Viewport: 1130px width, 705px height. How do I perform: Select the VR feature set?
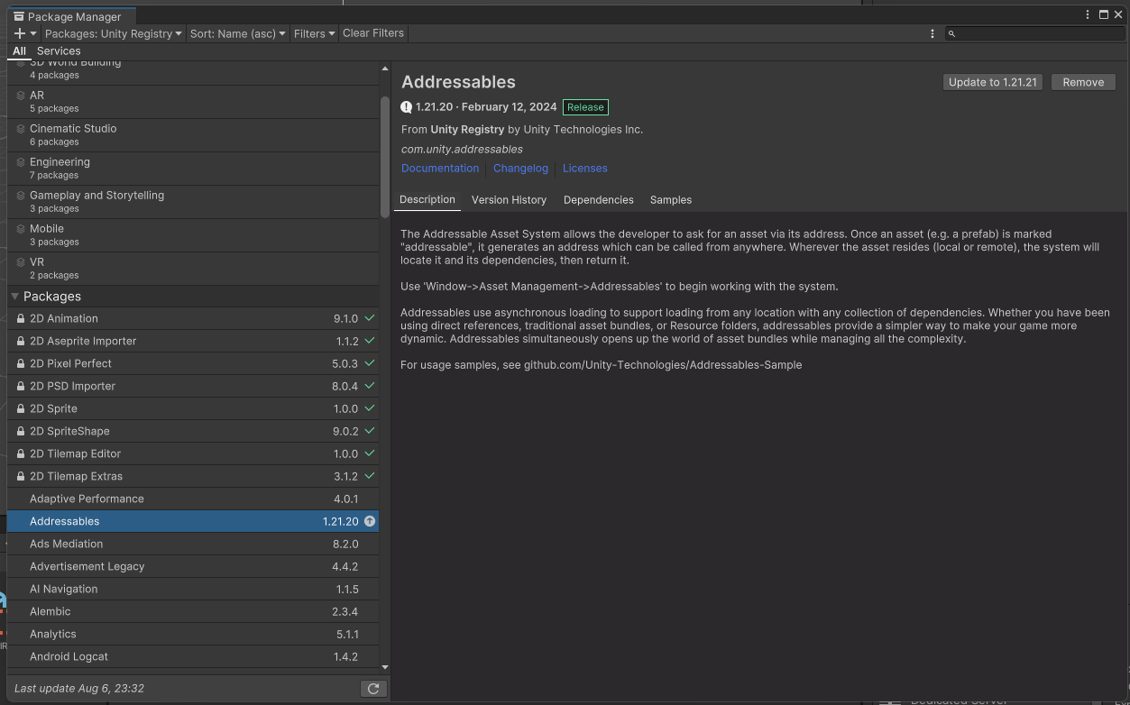click(193, 269)
